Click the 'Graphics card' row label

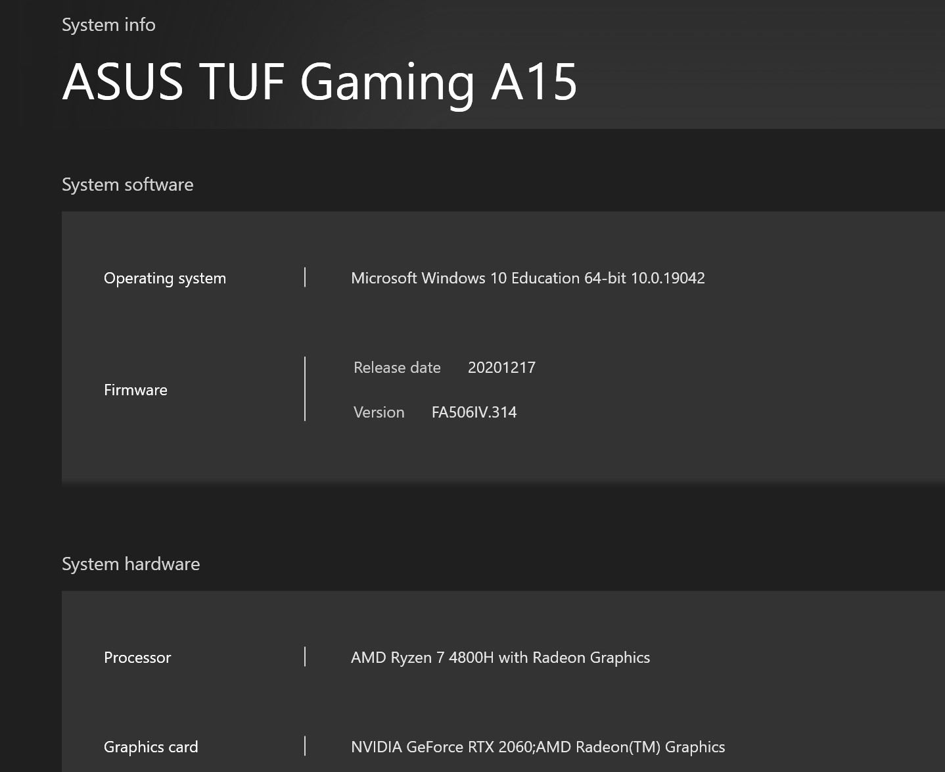[151, 747]
